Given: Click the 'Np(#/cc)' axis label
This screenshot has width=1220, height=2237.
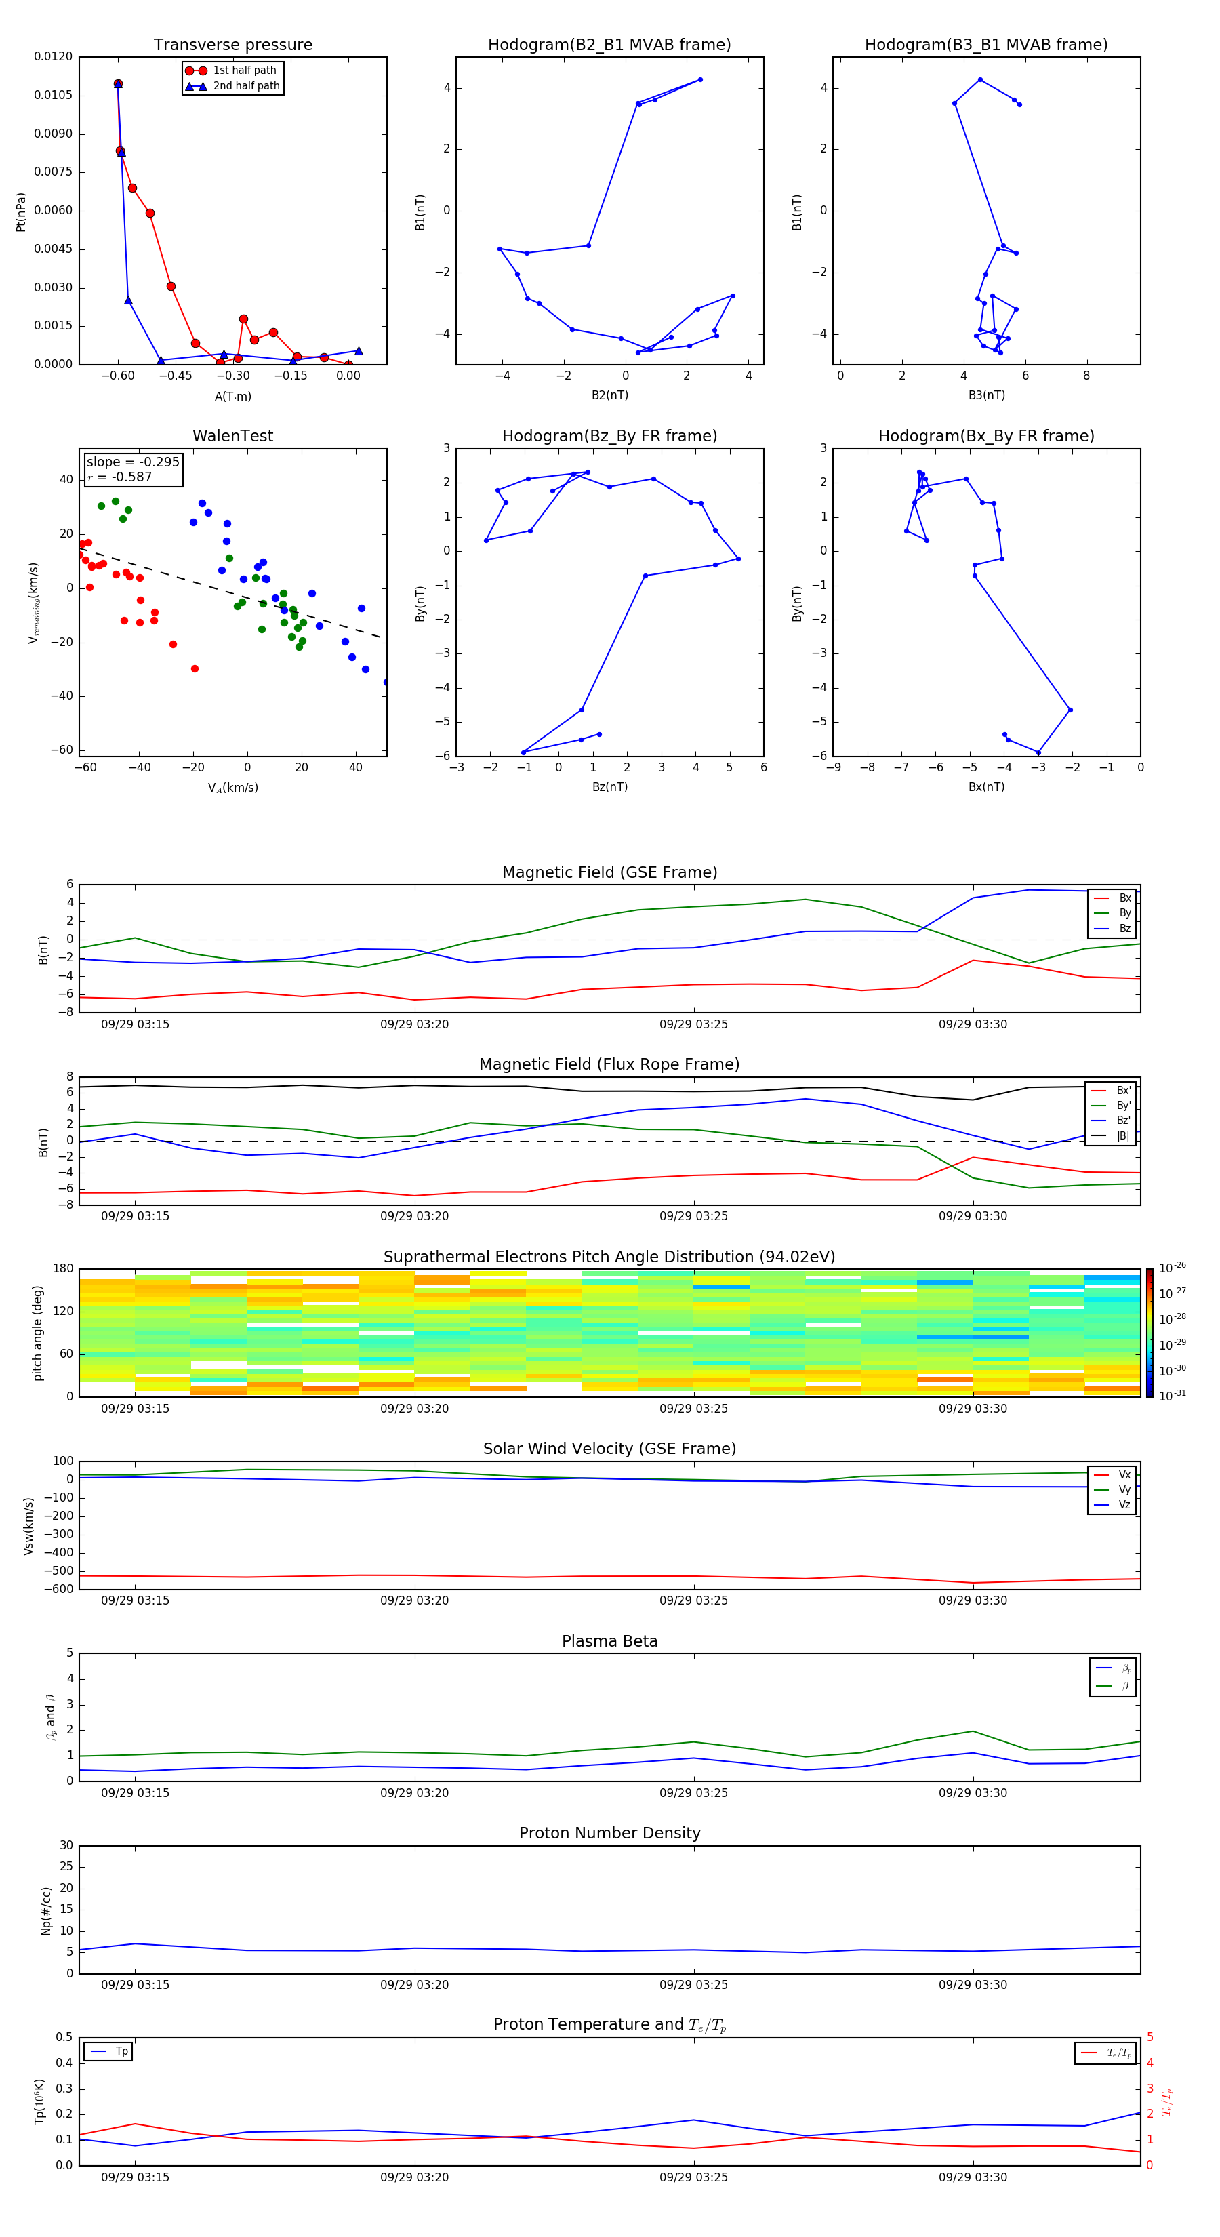Looking at the screenshot, I should coord(46,1910).
